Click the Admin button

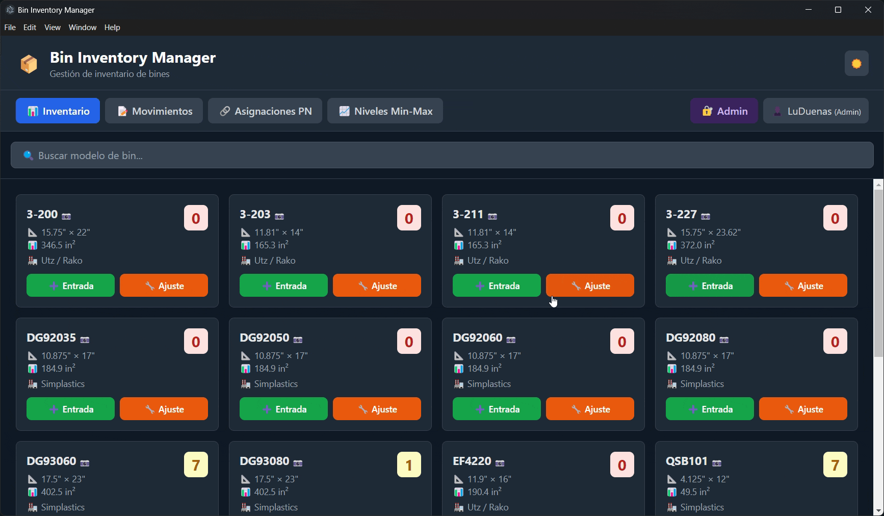click(x=723, y=111)
